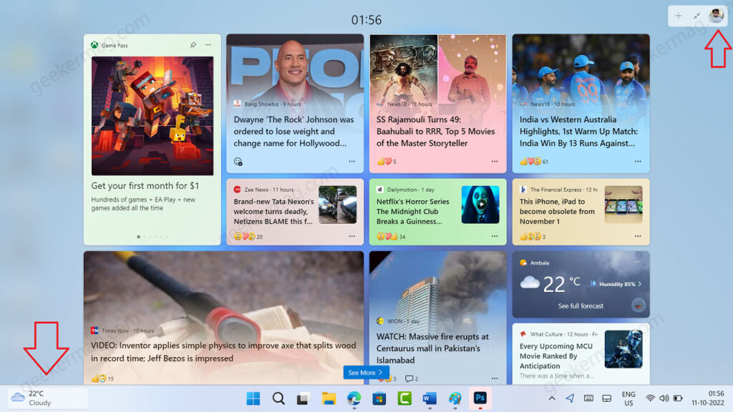Open more options on Dwayne Johnson story
This screenshot has height=412, width=733.
352,162
